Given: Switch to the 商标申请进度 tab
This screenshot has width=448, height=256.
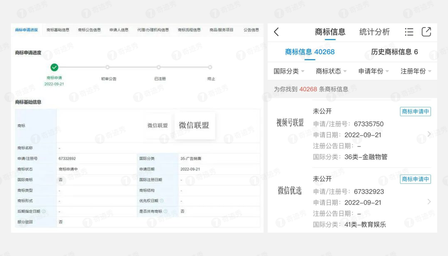Looking at the screenshot, I should tap(26, 30).
